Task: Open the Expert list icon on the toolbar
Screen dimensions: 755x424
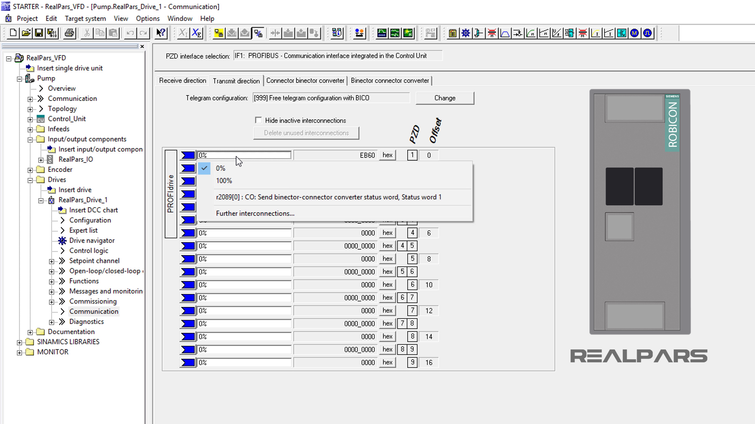Action: pos(452,33)
